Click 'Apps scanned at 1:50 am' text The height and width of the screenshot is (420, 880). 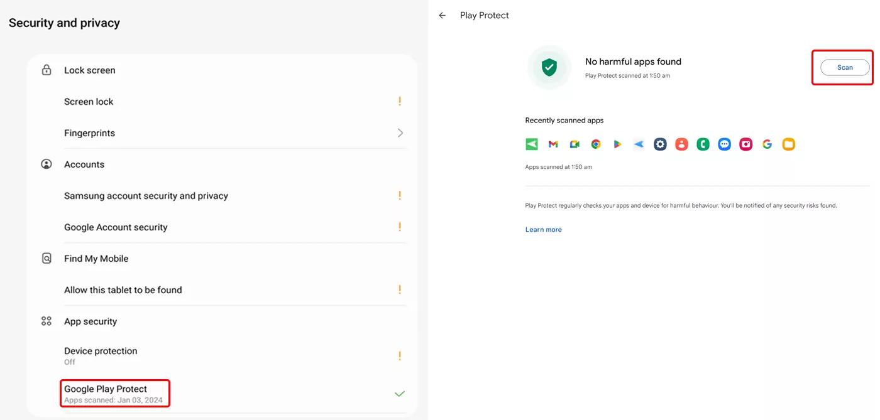[x=559, y=167]
